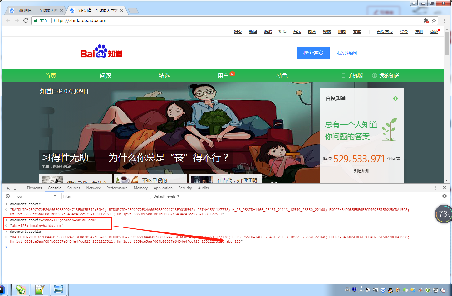The image size is (452, 296).
Task: Open the 精选 navigation item
Action: pos(164,75)
